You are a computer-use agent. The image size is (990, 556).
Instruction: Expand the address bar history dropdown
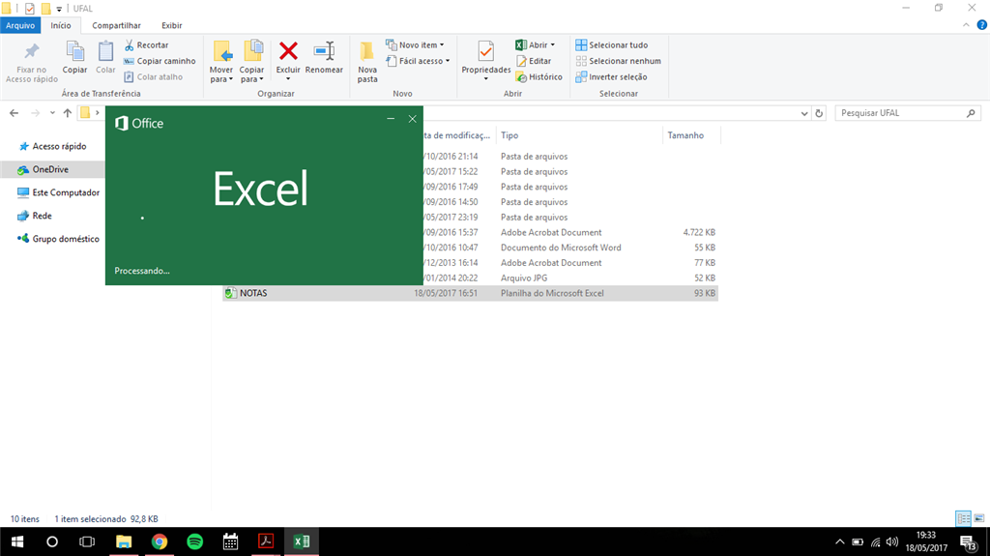pos(803,113)
